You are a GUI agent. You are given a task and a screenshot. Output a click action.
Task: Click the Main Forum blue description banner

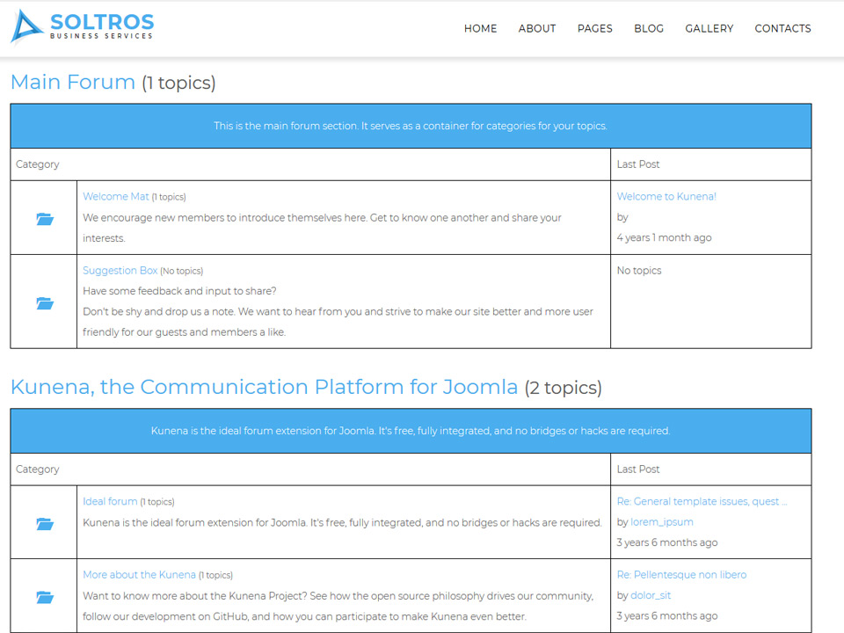click(x=411, y=126)
